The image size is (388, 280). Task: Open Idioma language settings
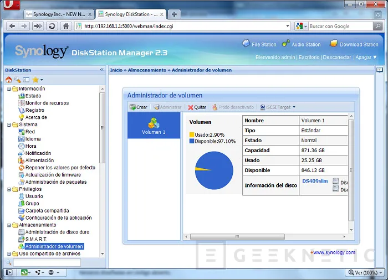[x=33, y=139]
